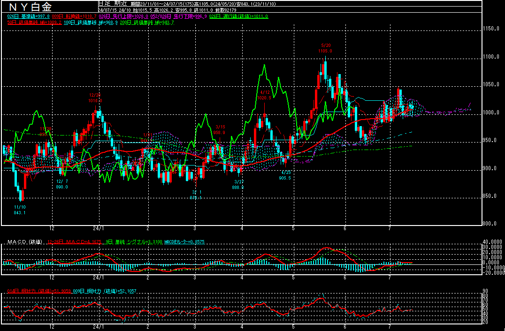Click the 高1105.0(24/05/20) header value

[215, 4]
